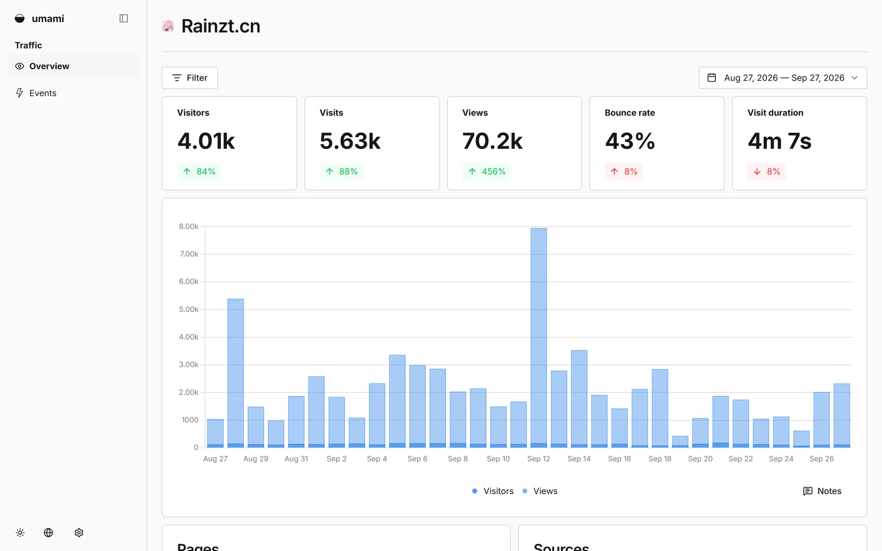
Task: Select the Views metric card
Action: click(514, 143)
